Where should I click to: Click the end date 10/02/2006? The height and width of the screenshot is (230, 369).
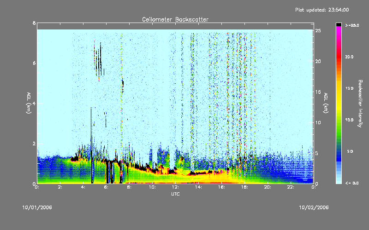(314, 207)
